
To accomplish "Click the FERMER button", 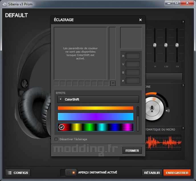I will pos(132,150).
